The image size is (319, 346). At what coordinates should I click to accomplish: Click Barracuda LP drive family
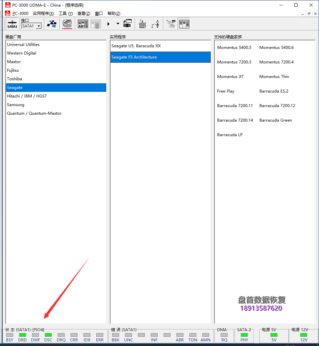tap(230, 135)
